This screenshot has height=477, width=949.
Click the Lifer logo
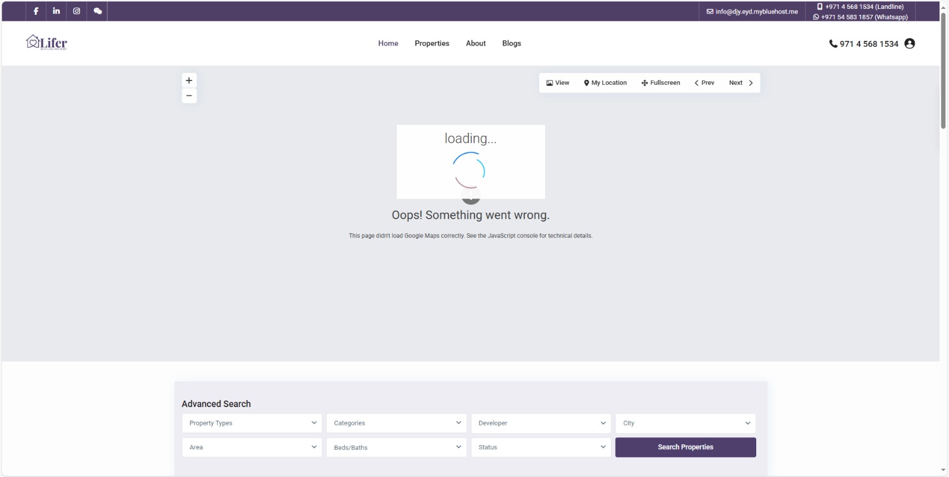tap(47, 43)
